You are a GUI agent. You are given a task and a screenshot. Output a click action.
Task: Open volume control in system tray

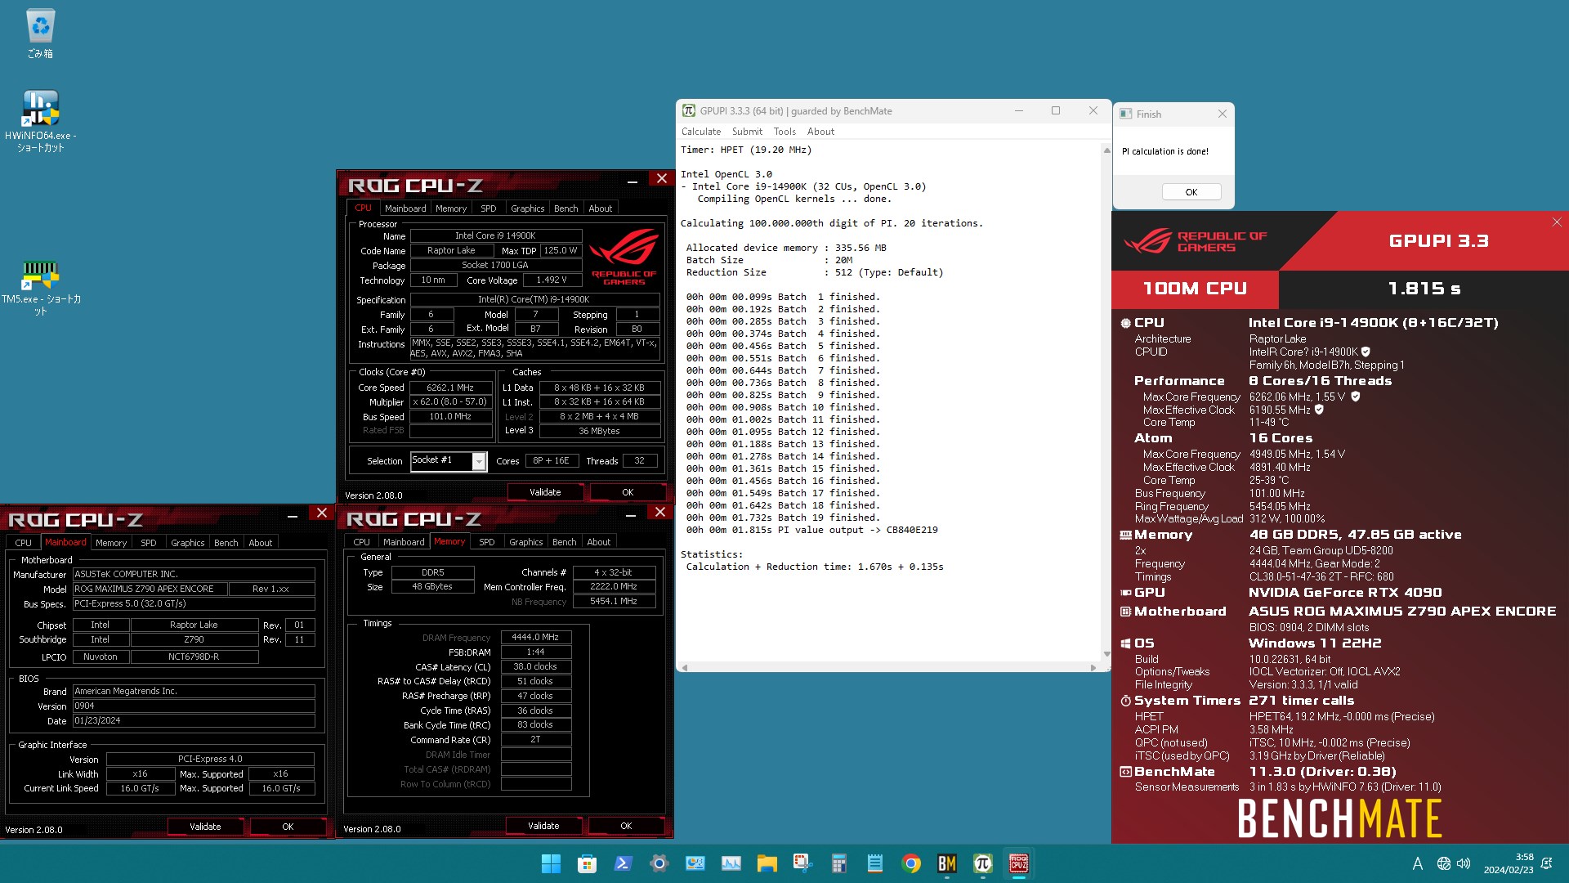tap(1464, 863)
